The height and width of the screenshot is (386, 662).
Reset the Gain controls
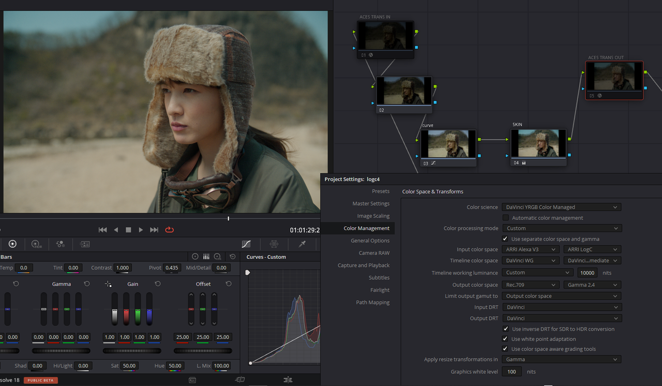click(x=158, y=284)
